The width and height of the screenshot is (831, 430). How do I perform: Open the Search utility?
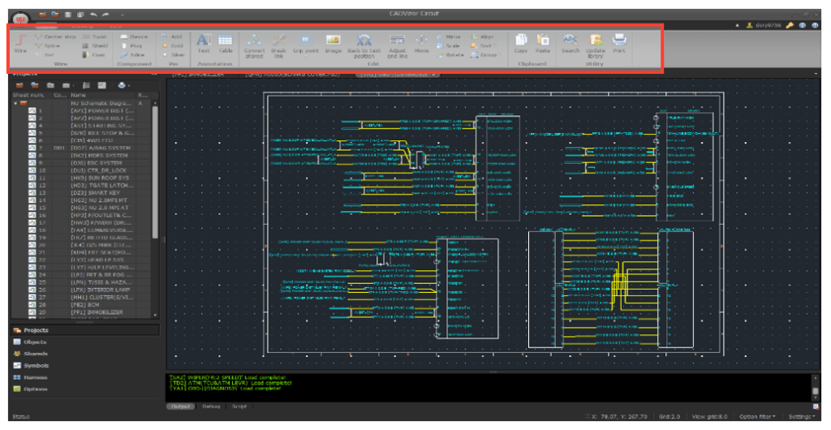[571, 44]
